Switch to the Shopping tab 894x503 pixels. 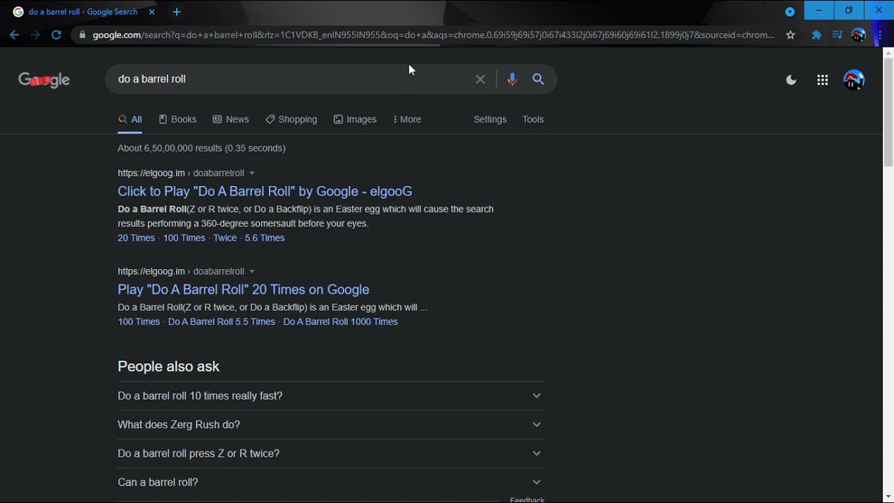tap(291, 119)
